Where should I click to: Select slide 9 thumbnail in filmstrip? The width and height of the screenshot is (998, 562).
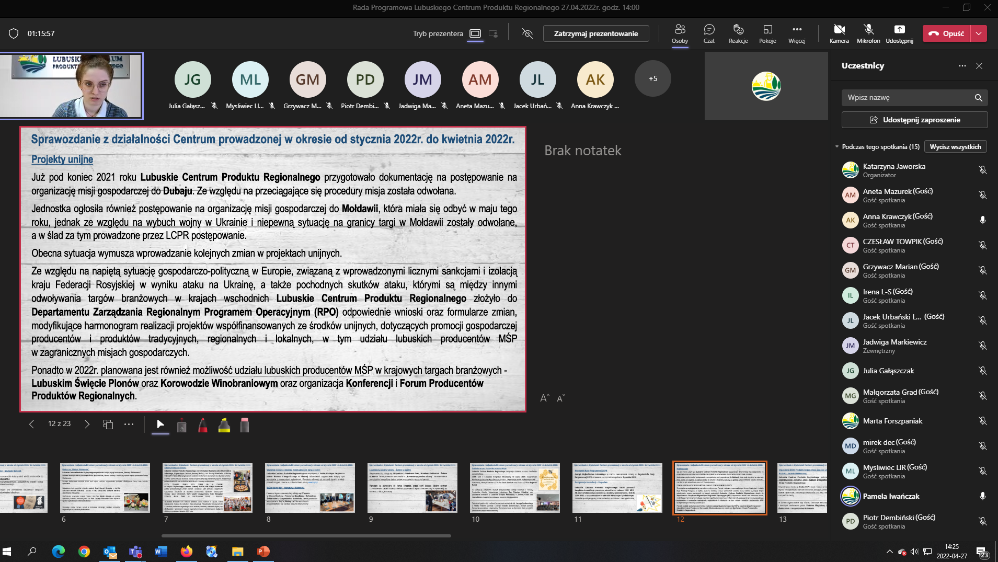click(412, 488)
